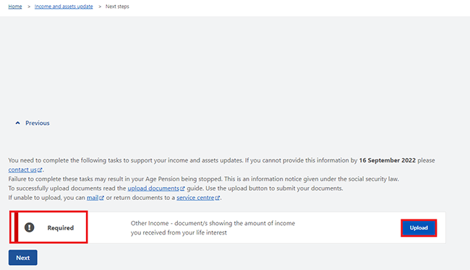Click the Next button
The width and height of the screenshot is (470, 270).
tap(23, 258)
